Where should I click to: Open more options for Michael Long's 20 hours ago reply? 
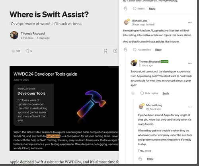[190, 107]
